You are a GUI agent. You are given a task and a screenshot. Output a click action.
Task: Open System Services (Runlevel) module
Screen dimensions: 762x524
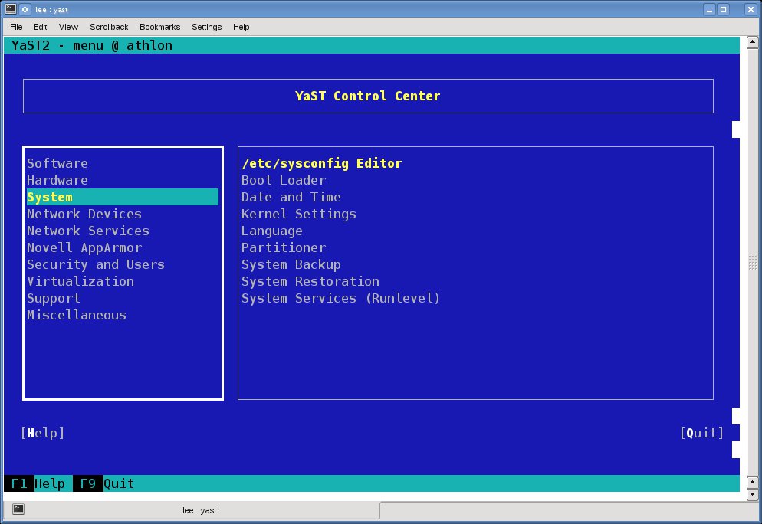click(341, 298)
